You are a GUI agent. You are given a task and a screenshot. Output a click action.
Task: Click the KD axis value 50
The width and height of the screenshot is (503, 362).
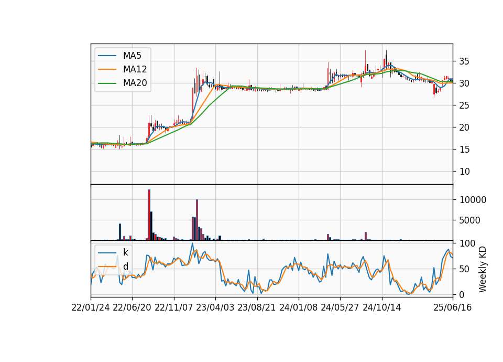464,269
